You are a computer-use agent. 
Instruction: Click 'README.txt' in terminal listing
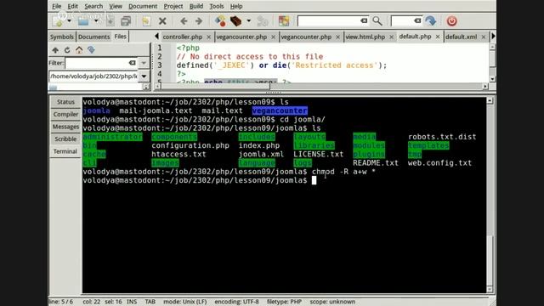[x=376, y=163]
